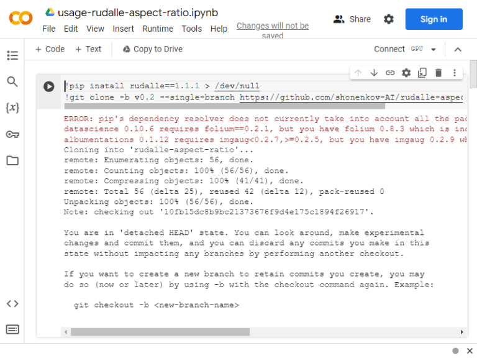This screenshot has width=477, height=358.
Task: Open the View menu
Action: [95, 29]
